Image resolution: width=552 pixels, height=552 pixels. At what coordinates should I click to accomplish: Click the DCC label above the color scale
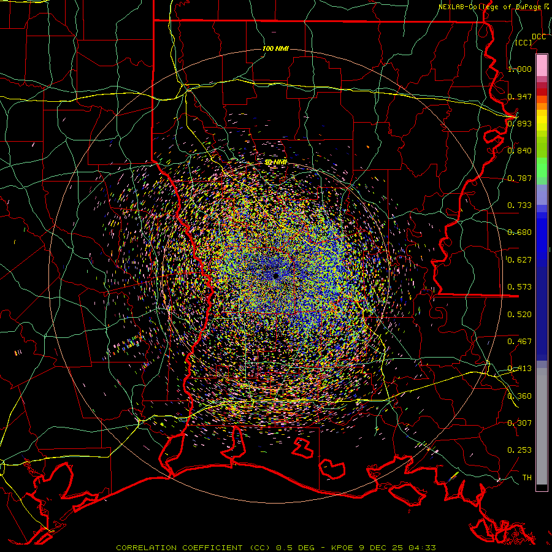click(539, 37)
